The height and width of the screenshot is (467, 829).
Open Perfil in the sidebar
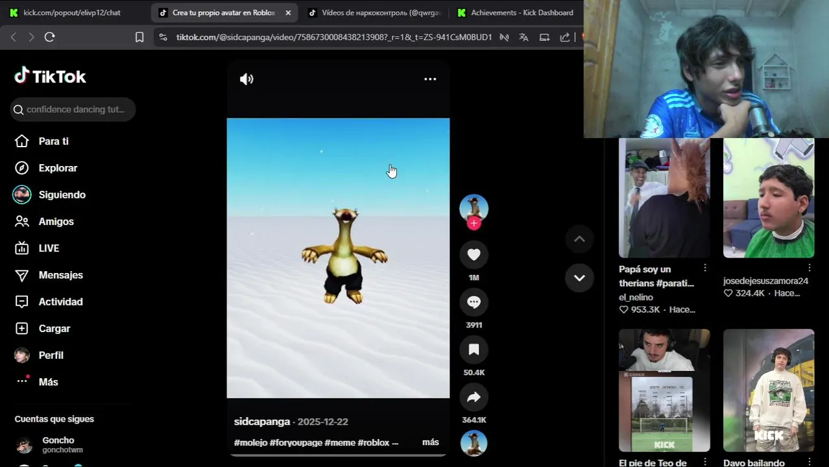tap(51, 355)
